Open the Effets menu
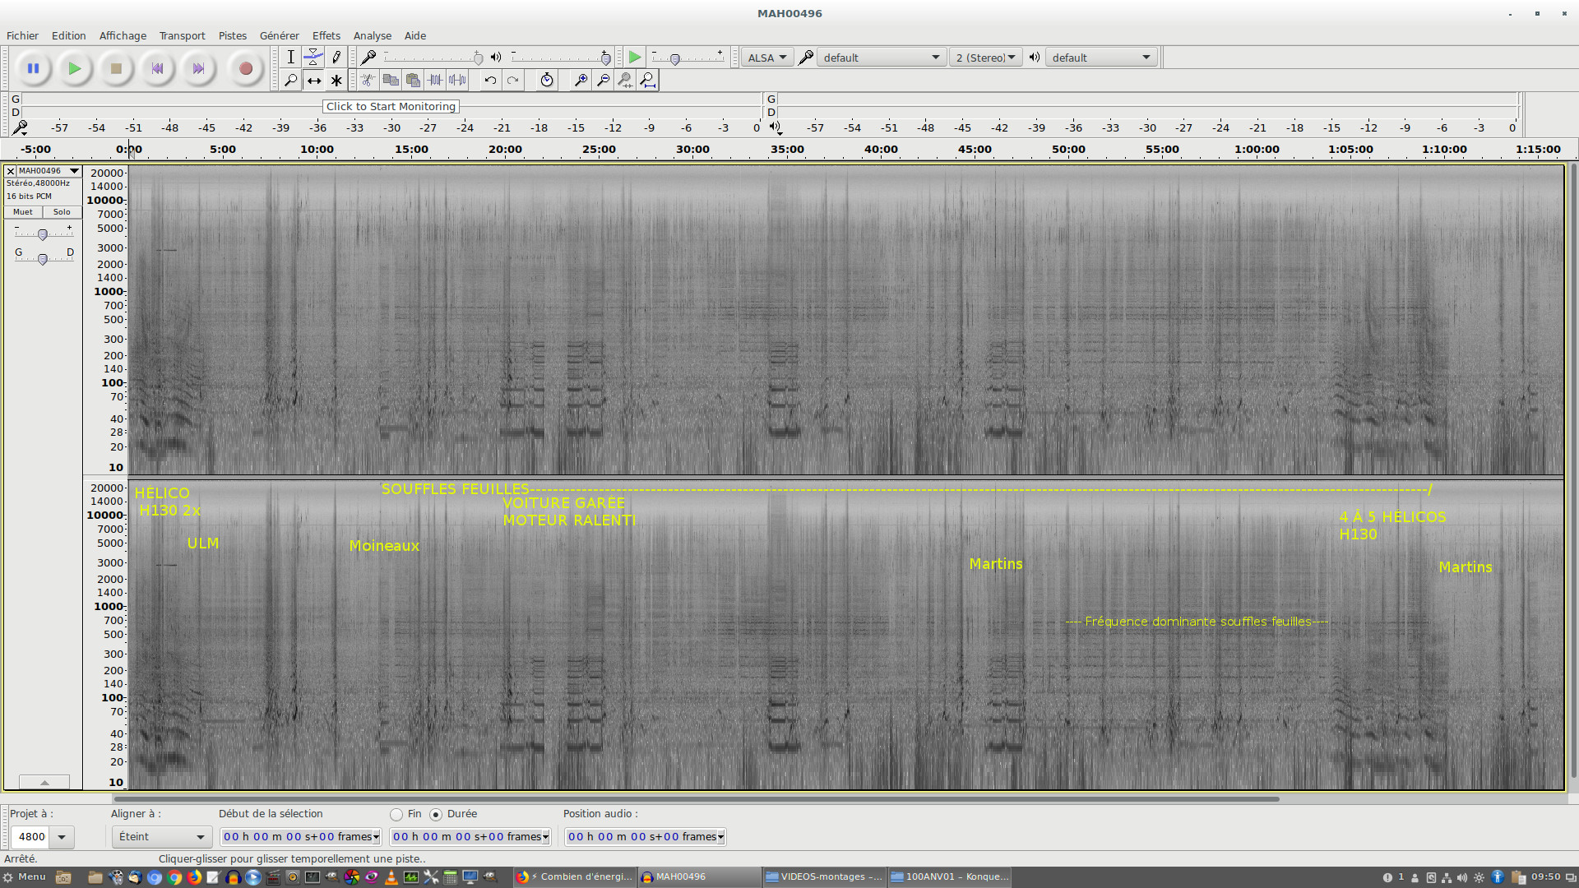Image resolution: width=1579 pixels, height=888 pixels. click(326, 35)
